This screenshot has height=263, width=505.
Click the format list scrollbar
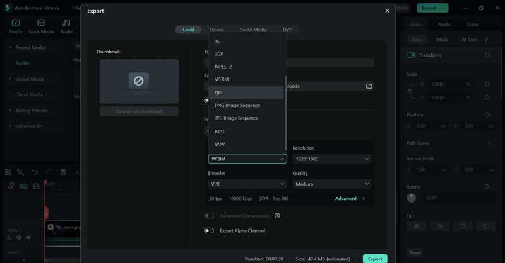point(286,113)
